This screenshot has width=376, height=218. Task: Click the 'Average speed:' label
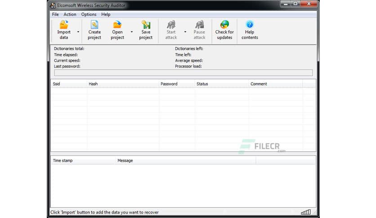[x=189, y=60]
